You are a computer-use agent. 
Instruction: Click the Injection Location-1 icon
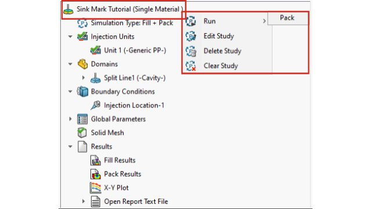pyautogui.click(x=96, y=105)
